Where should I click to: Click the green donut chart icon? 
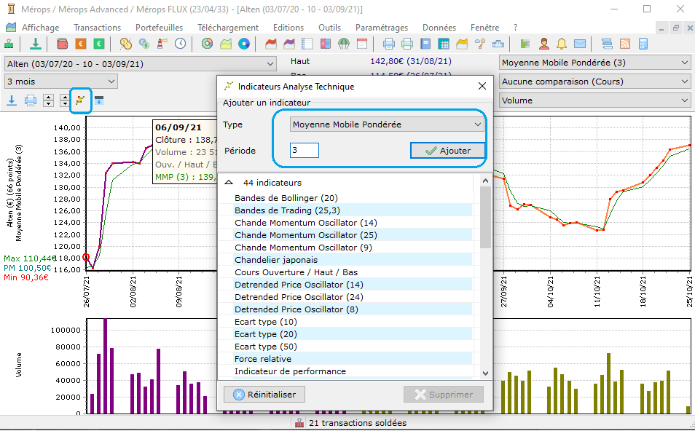pyautogui.click(x=207, y=44)
